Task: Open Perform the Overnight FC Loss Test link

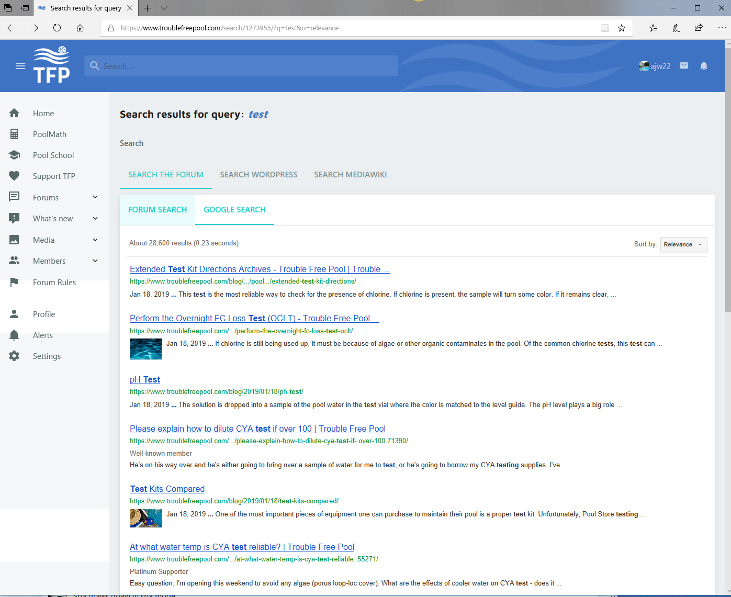Action: click(254, 318)
